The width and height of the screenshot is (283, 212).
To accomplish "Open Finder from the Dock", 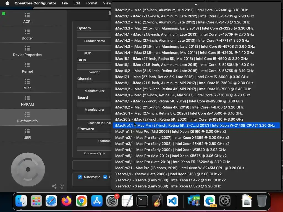I will pyautogui.click(x=21, y=201).
